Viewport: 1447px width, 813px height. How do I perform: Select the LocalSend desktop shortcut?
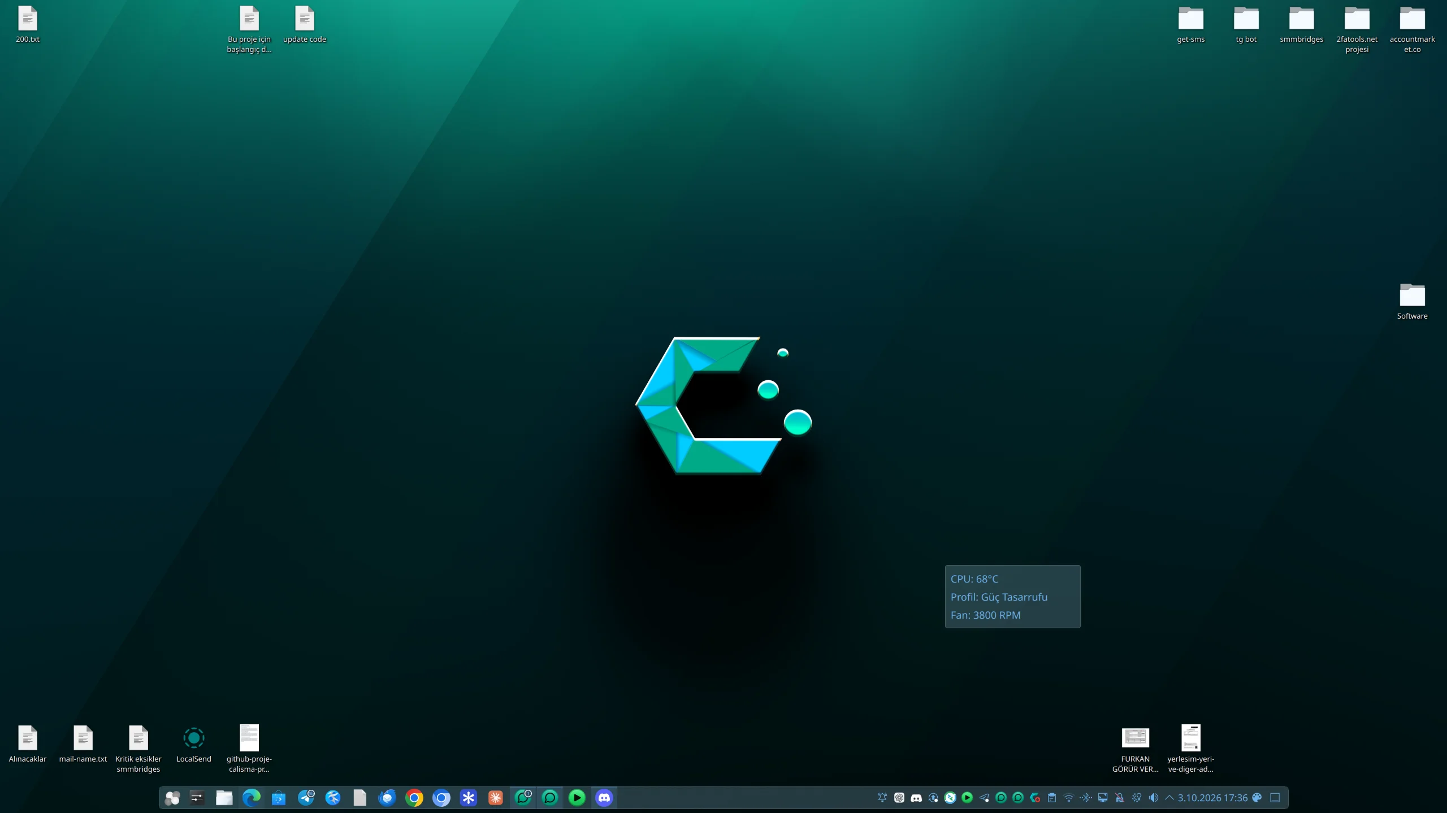pyautogui.click(x=194, y=744)
